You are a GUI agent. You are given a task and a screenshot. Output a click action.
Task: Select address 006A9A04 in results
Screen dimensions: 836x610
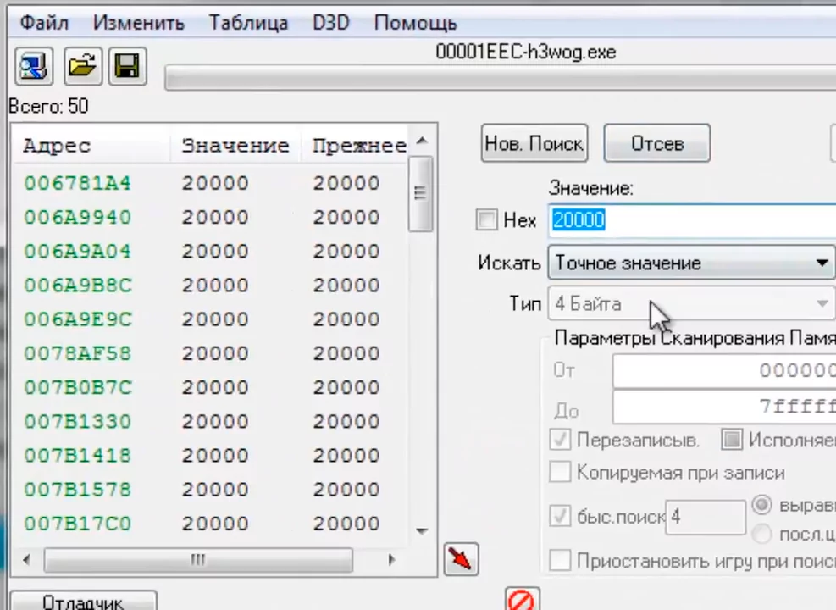tap(77, 251)
